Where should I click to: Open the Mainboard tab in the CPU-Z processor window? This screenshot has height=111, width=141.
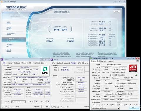click(x=17, y=63)
